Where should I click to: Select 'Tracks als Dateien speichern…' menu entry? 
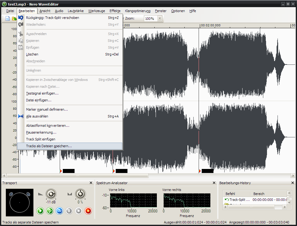pyautogui.click(x=49, y=146)
